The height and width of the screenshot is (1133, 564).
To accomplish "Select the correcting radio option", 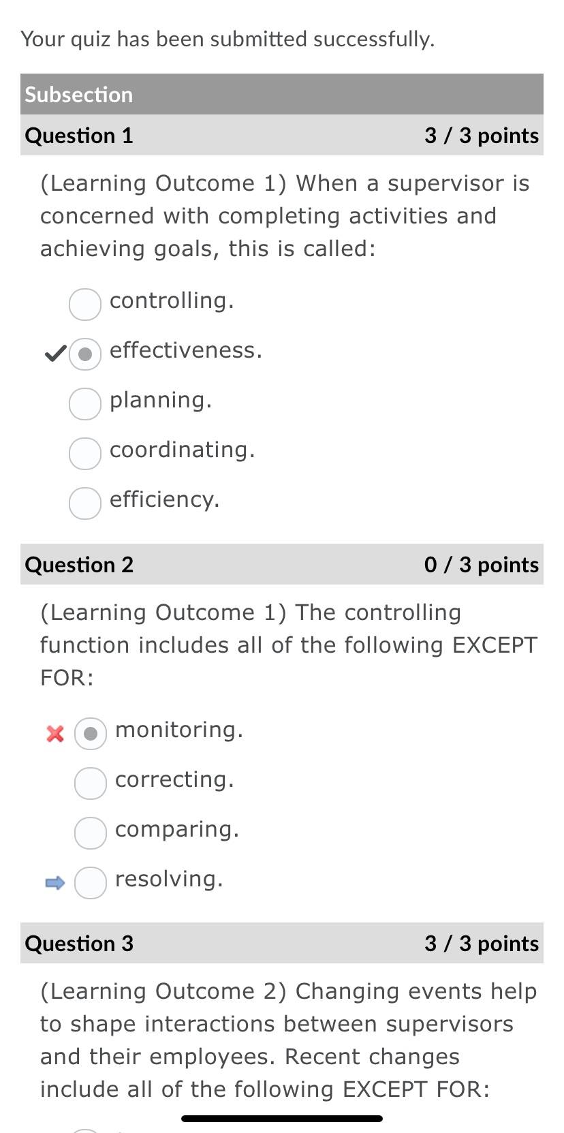I will (91, 783).
